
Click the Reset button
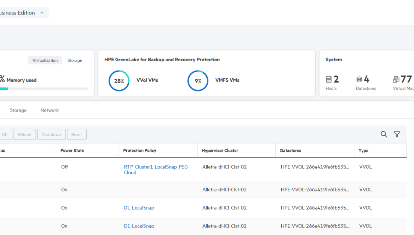tap(76, 134)
